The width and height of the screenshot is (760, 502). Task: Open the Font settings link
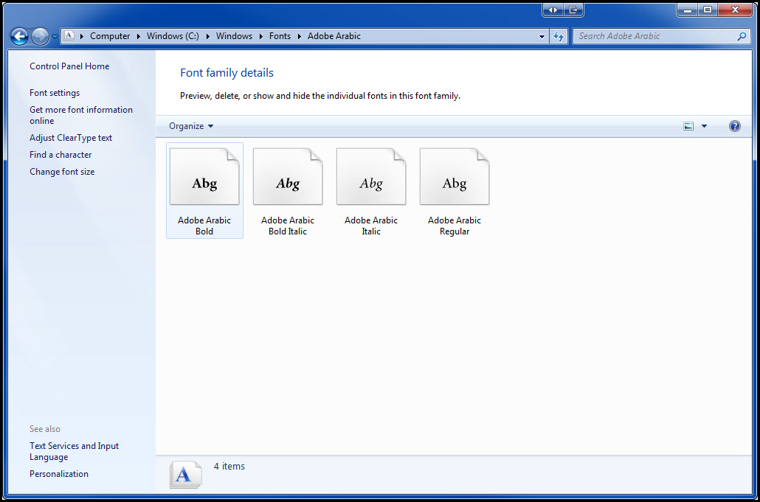click(x=55, y=93)
